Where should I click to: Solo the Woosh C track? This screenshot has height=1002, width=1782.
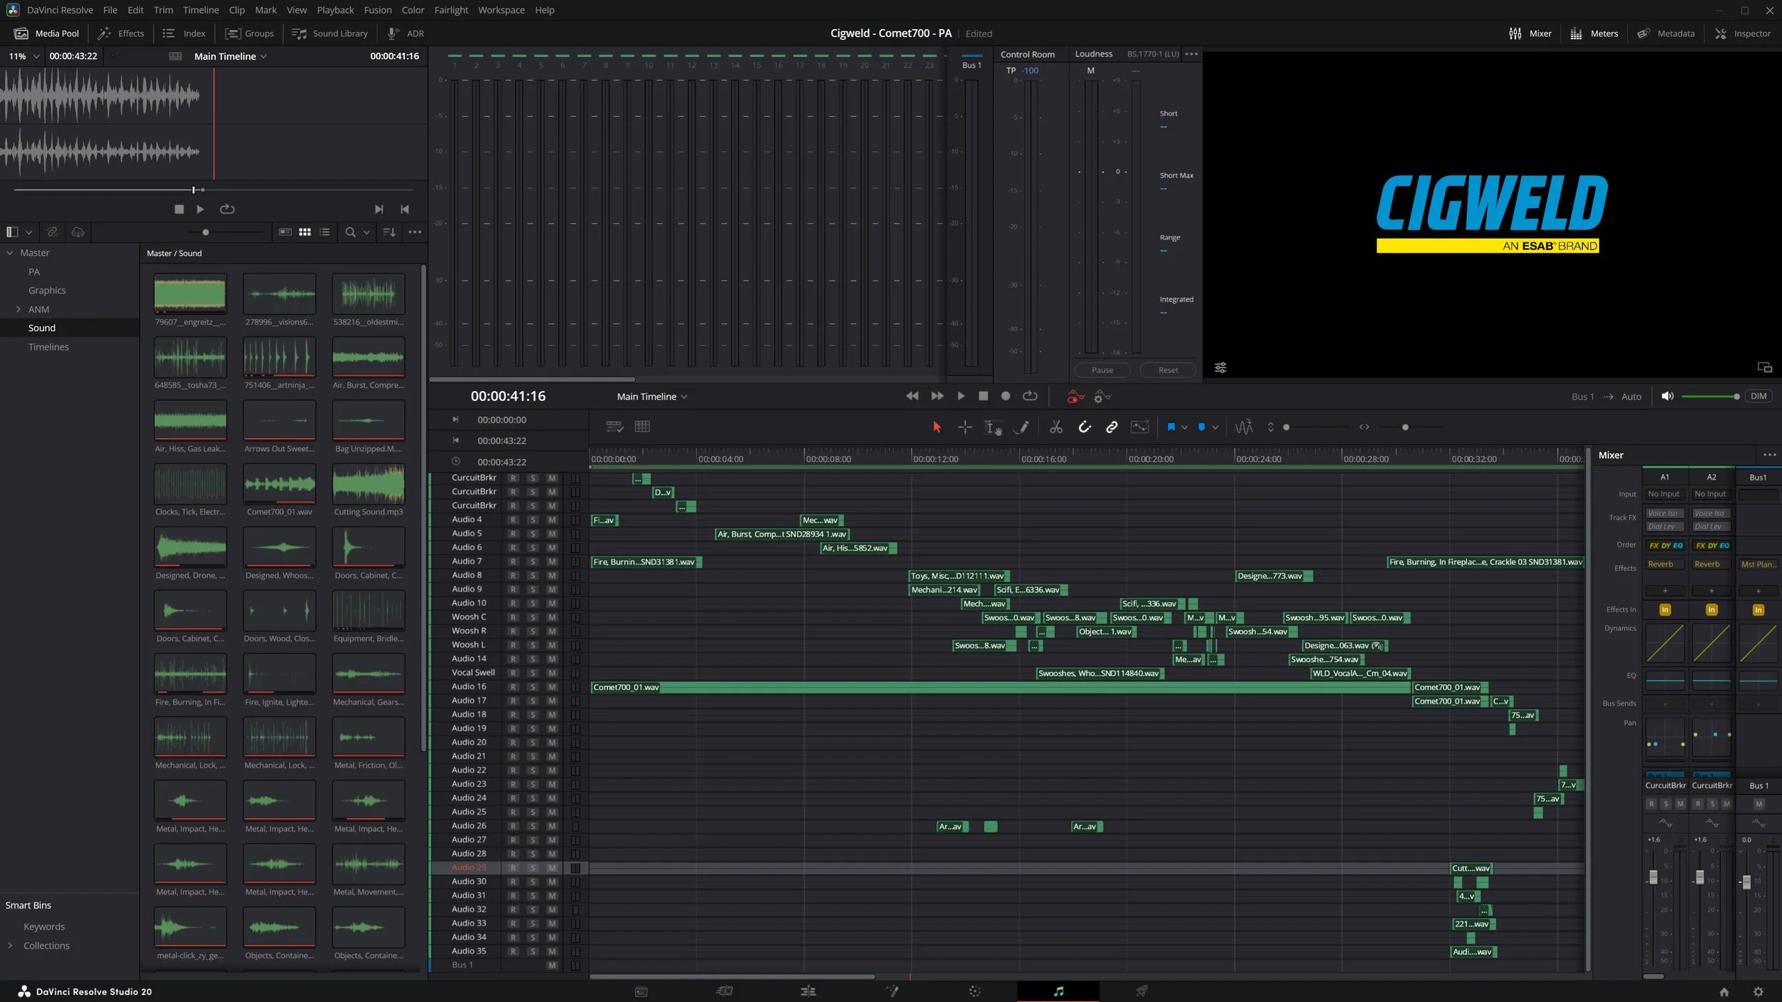pos(532,617)
